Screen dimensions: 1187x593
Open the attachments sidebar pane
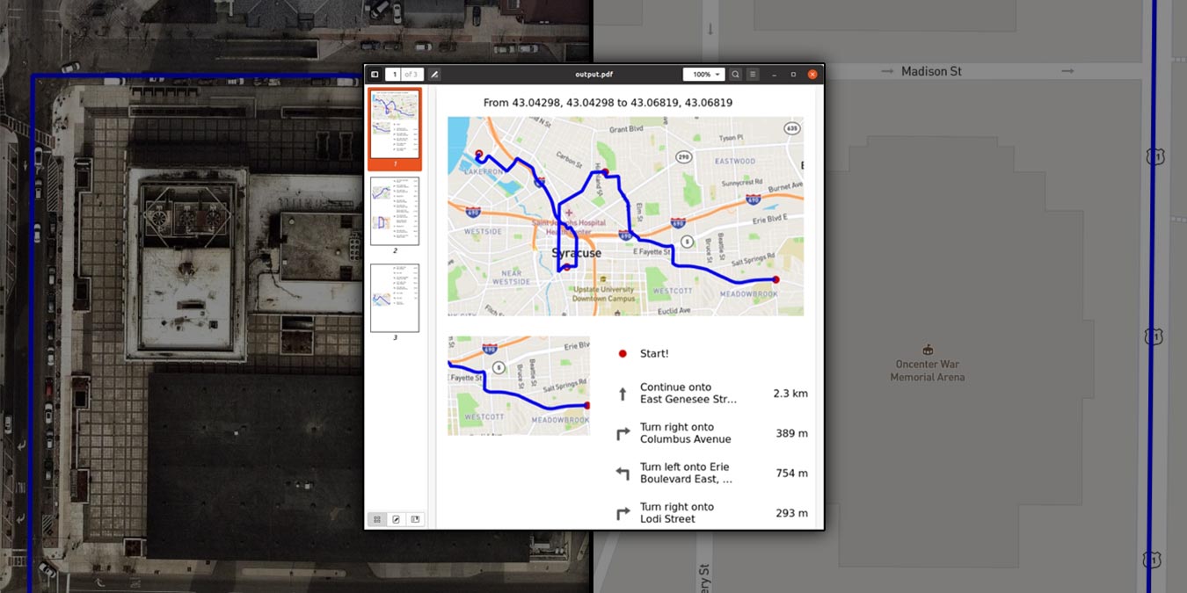(414, 519)
